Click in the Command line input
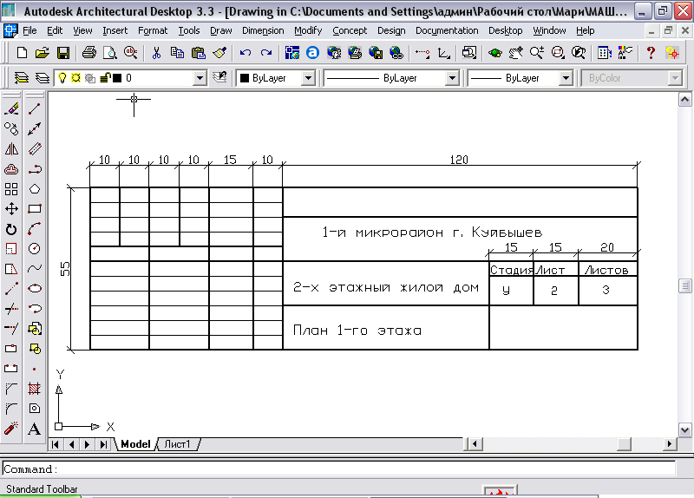Screen dimensions: 694x498 pos(339,469)
